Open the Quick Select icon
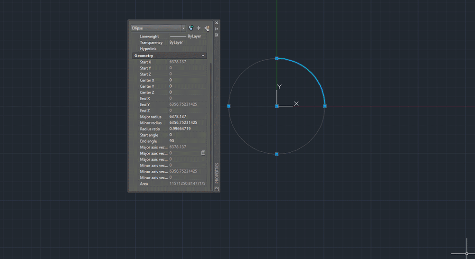Viewport: 475px width, 259px height. click(x=207, y=28)
